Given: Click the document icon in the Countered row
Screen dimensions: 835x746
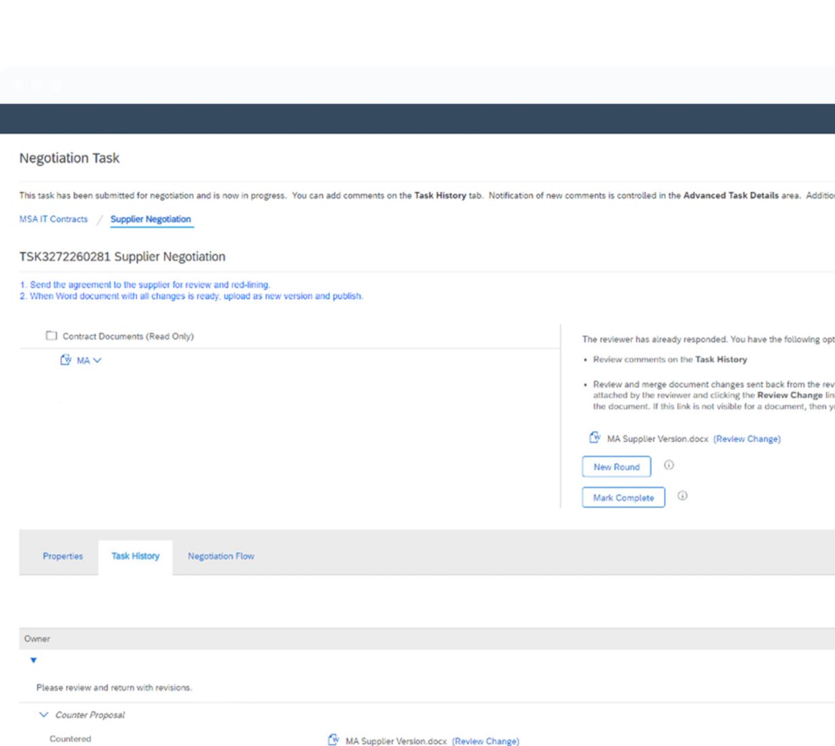Looking at the screenshot, I should point(333,740).
